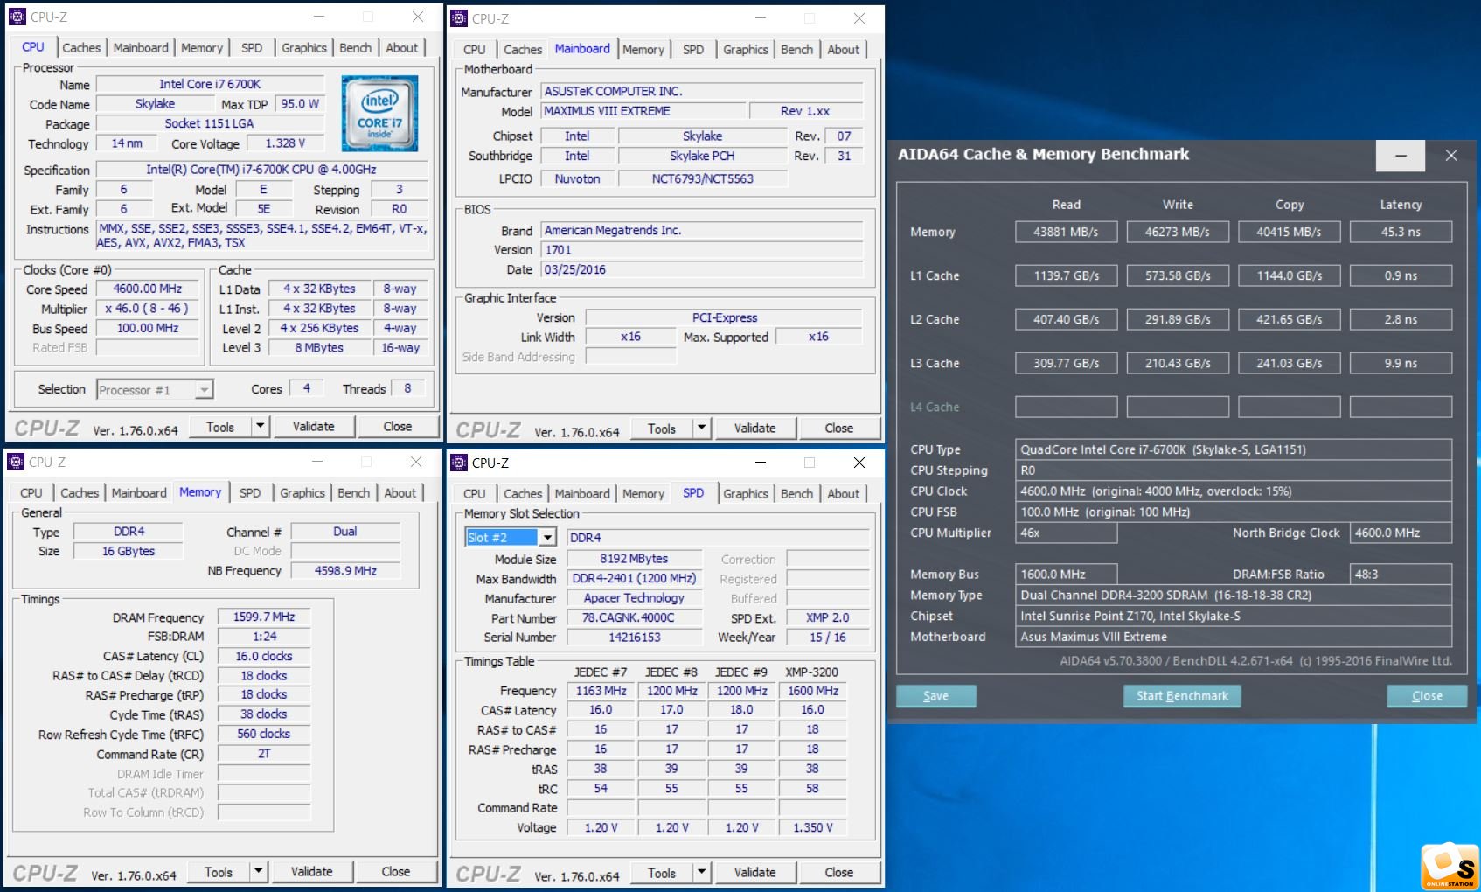Click Memory Type DDR4-3200 SDRAM field in AIDA64
This screenshot has width=1481, height=892.
pos(1234,596)
